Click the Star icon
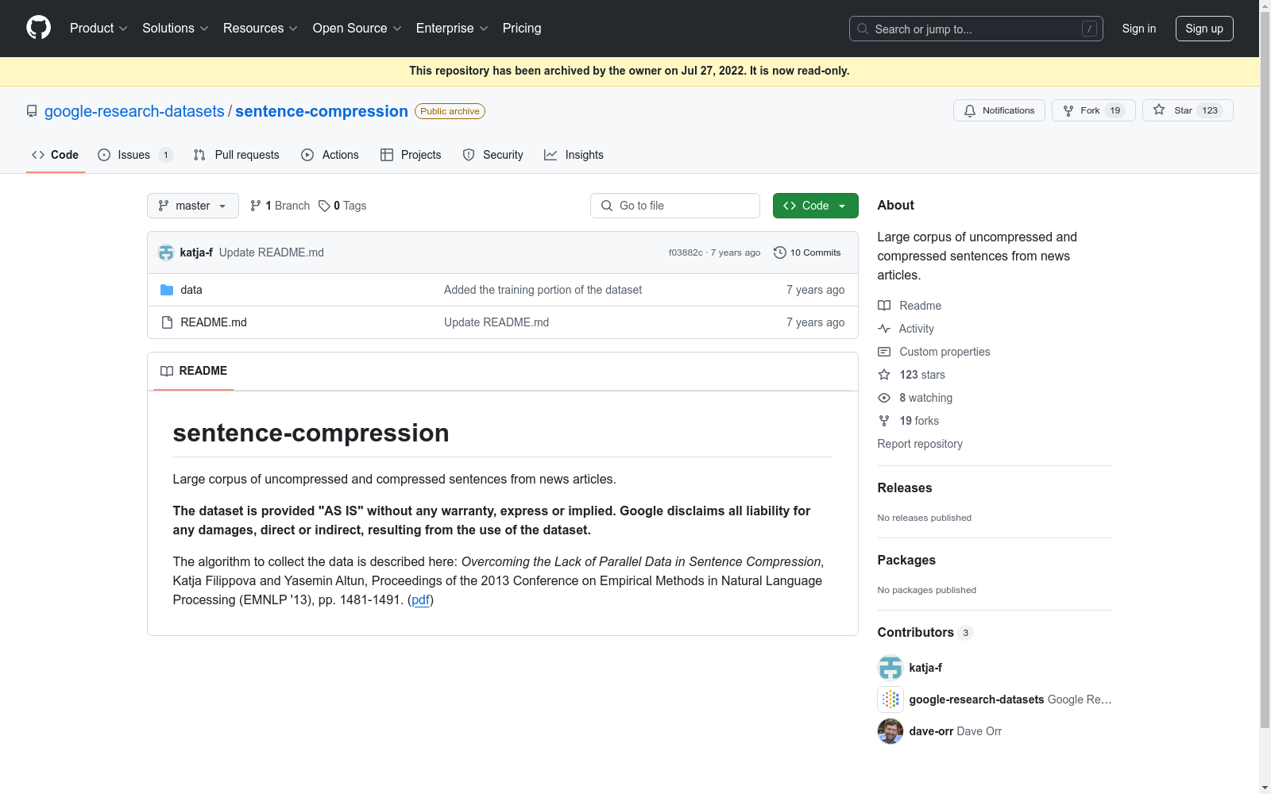This screenshot has height=794, width=1271. (x=1159, y=110)
